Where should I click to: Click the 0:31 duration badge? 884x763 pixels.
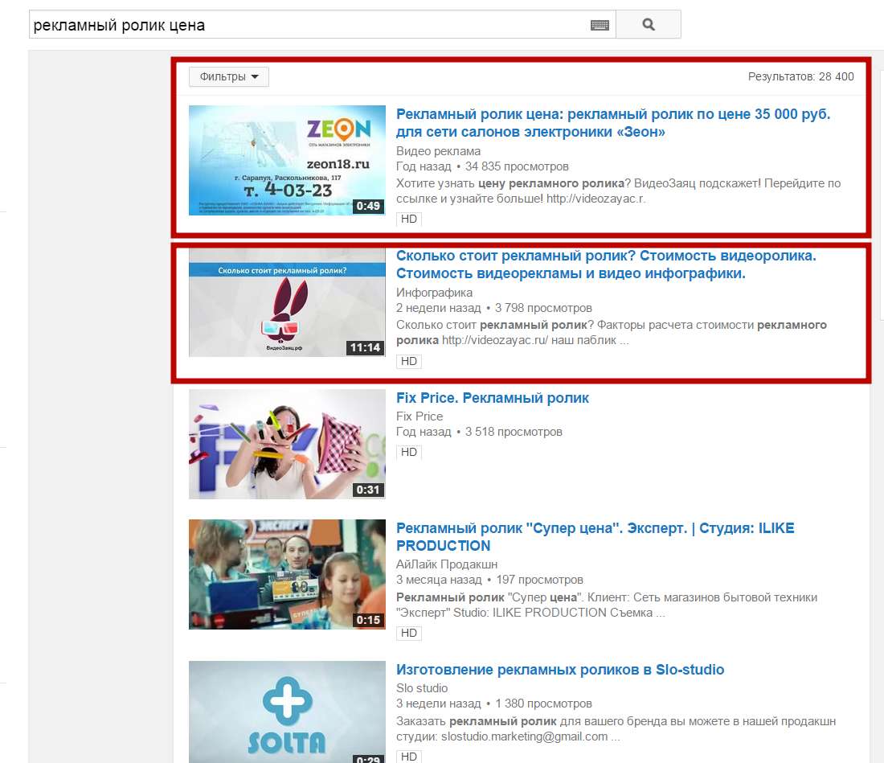(x=367, y=490)
